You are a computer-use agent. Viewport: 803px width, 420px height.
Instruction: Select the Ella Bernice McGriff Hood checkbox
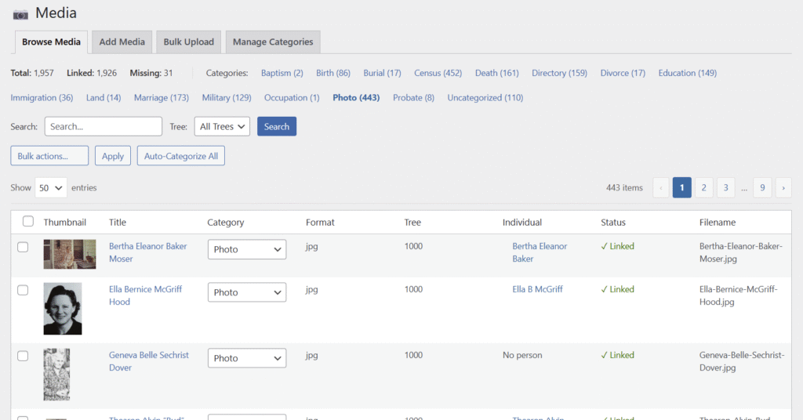click(23, 290)
